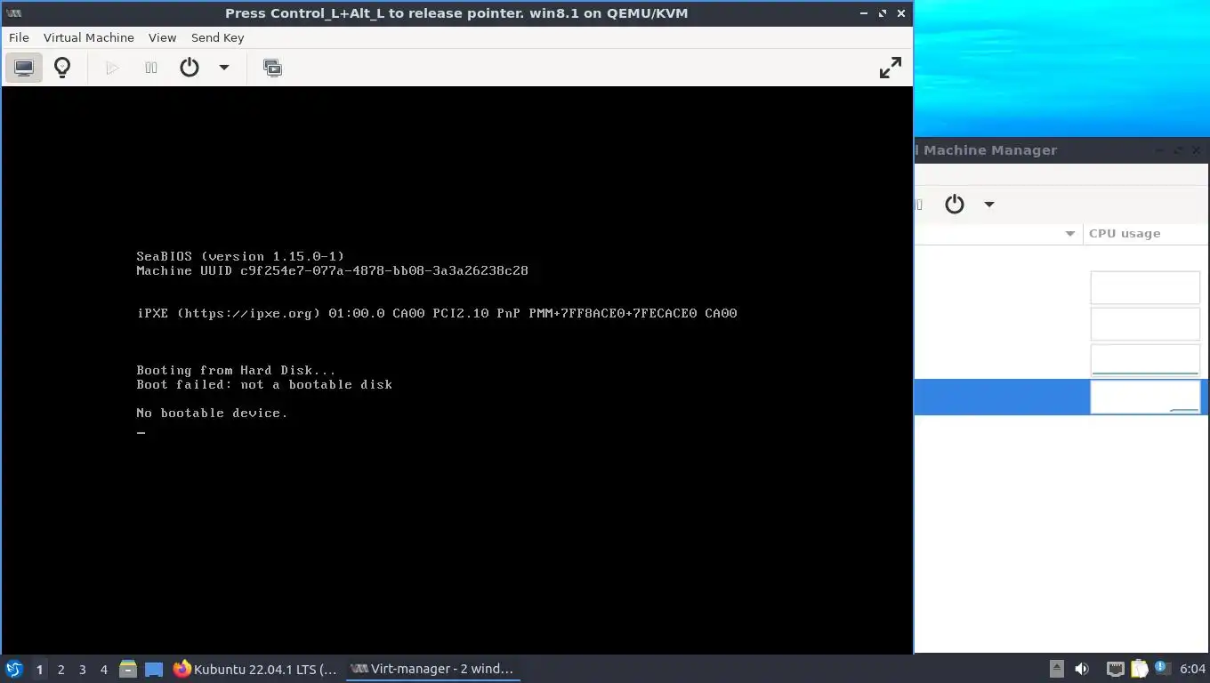Click Name column sort arrow in Machine Manager
Screen dimensions: 1210x683
click(1070, 234)
